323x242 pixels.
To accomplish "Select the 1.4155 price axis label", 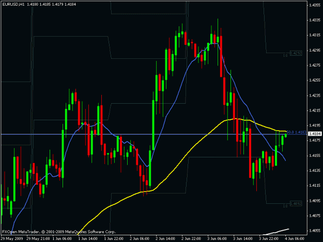I will (x=315, y=156).
